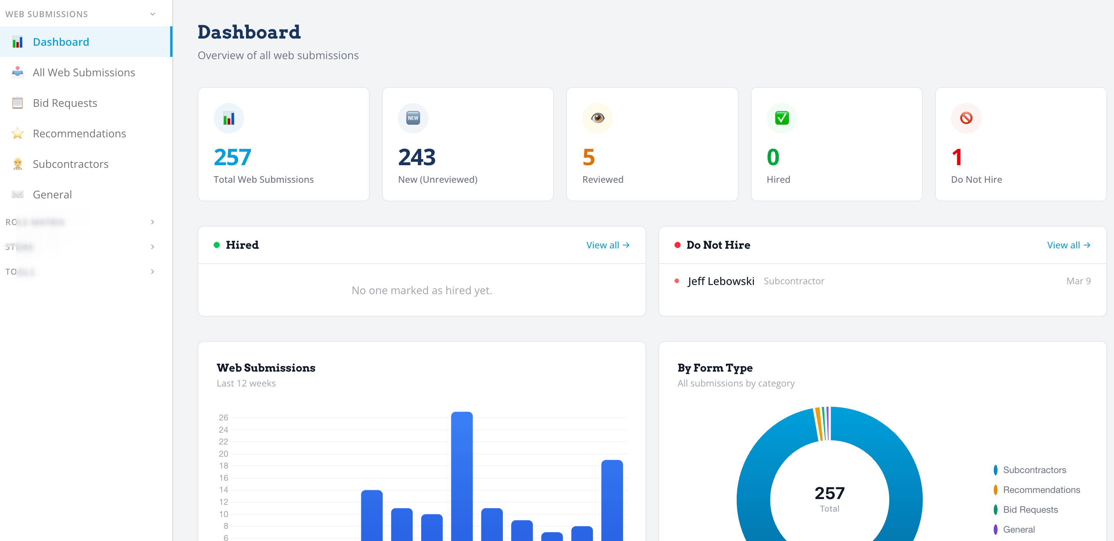Click the 'Last 12 weeks' subtitle
Screen dimensions: 1114x541
246,383
